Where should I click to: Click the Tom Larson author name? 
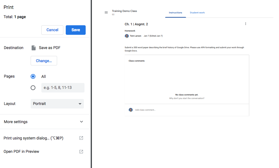[x=135, y=36]
